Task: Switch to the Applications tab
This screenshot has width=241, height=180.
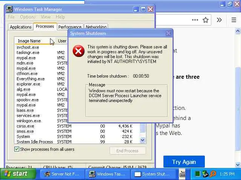Action: click(x=21, y=27)
